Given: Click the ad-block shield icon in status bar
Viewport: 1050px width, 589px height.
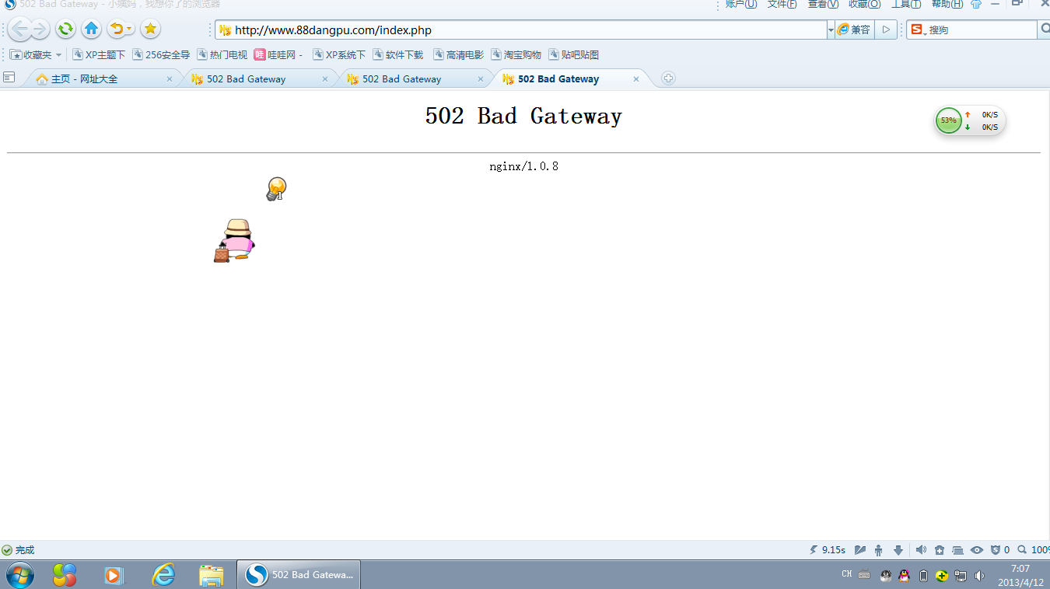Looking at the screenshot, I should [x=995, y=550].
